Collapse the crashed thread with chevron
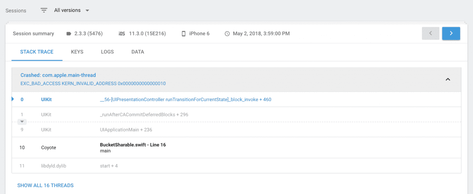The image size is (473, 194). click(448, 80)
